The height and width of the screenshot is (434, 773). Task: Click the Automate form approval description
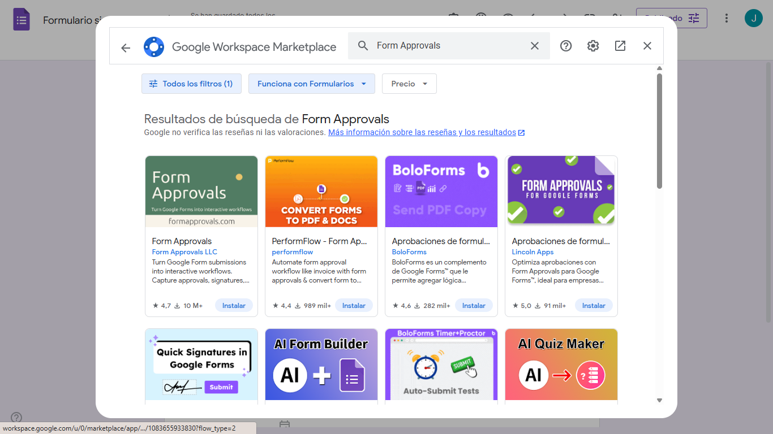(319, 271)
